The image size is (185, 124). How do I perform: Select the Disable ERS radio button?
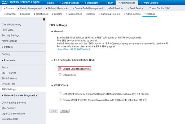click(60, 75)
